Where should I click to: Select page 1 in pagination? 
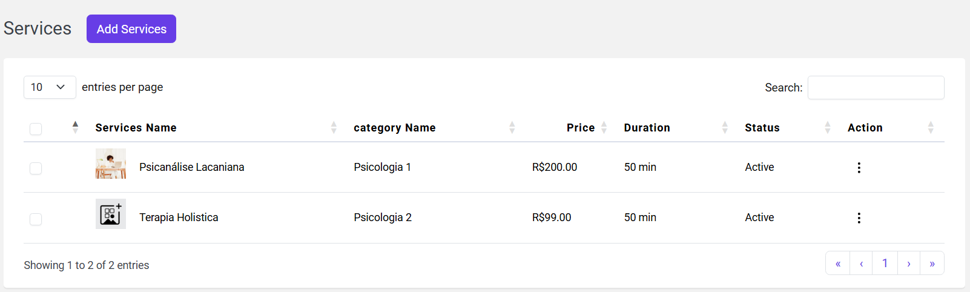(x=885, y=264)
